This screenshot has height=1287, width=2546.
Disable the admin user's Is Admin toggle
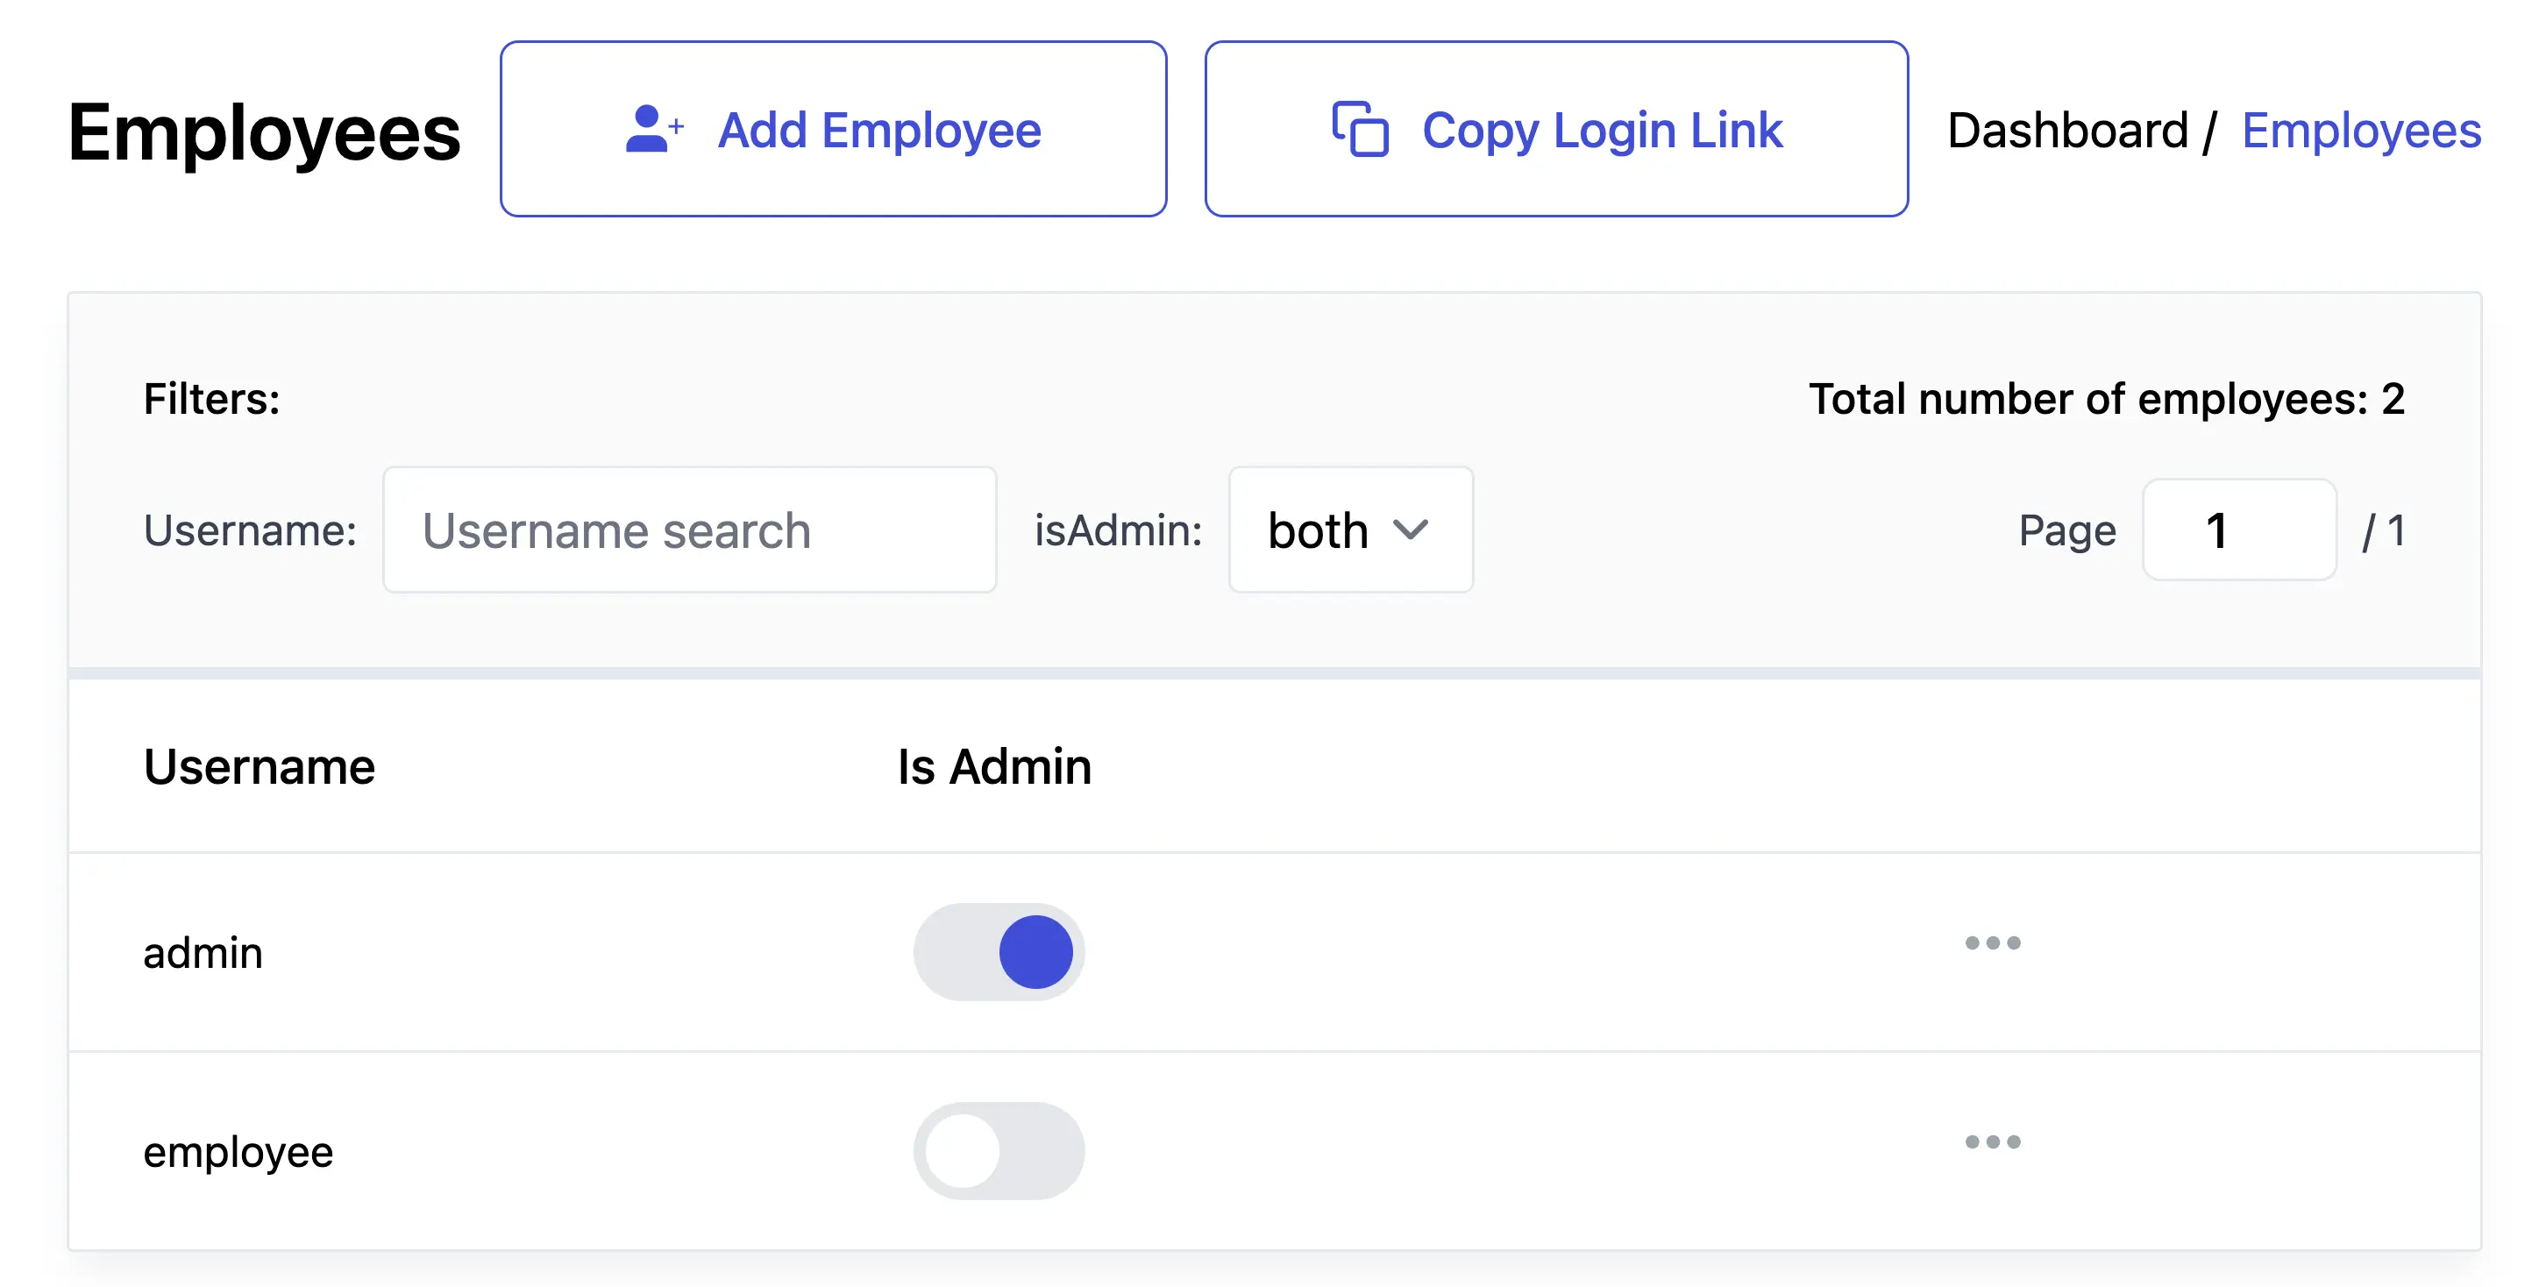[999, 952]
